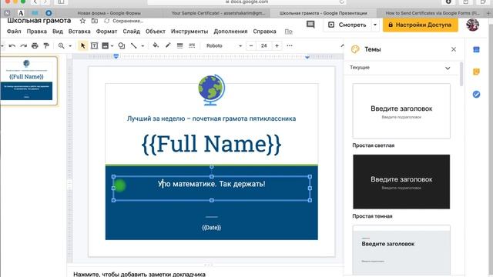Image resolution: width=493 pixels, height=277 pixels.
Task: Set border dash style
Action: click(x=192, y=46)
